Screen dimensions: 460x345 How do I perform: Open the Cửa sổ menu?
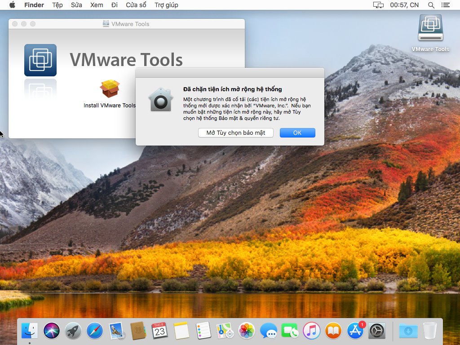(136, 5)
